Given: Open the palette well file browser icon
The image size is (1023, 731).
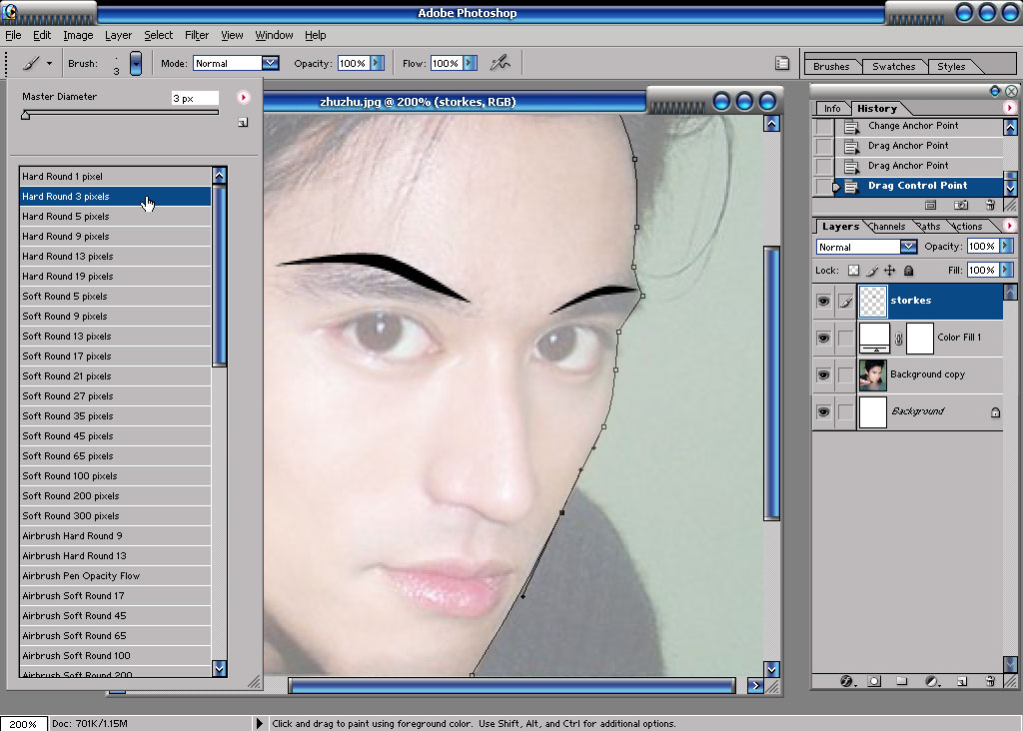Looking at the screenshot, I should (x=782, y=63).
